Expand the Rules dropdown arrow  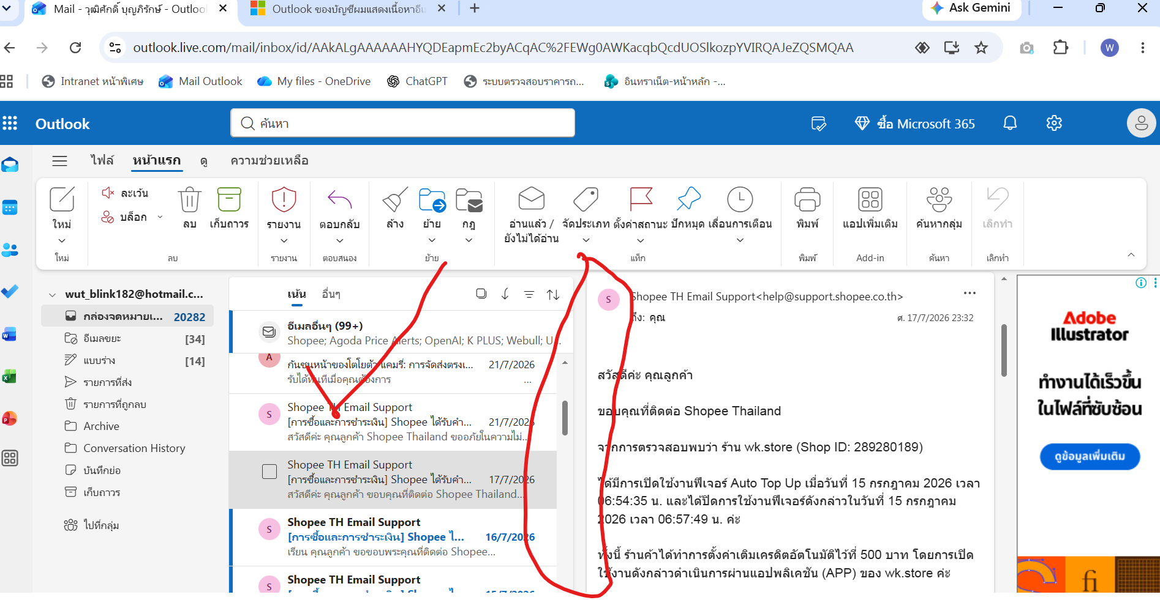point(469,240)
